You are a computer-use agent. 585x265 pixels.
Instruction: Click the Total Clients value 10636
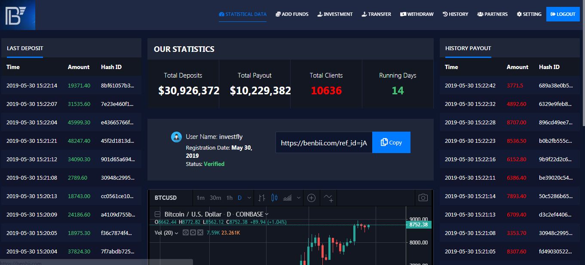pyautogui.click(x=326, y=90)
